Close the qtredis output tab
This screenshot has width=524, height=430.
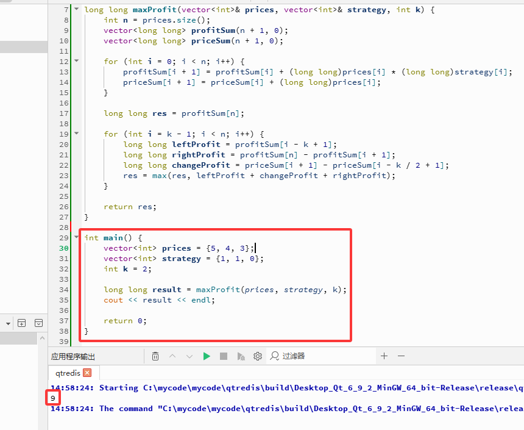tap(87, 373)
